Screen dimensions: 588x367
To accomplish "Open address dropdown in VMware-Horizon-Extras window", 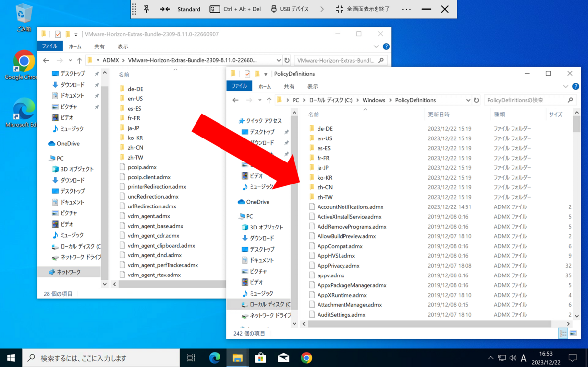I will [279, 60].
